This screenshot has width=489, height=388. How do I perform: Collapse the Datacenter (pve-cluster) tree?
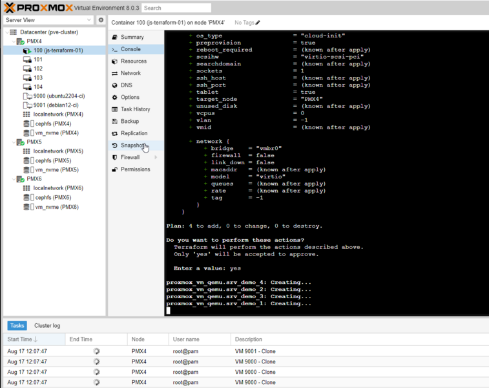[7, 32]
